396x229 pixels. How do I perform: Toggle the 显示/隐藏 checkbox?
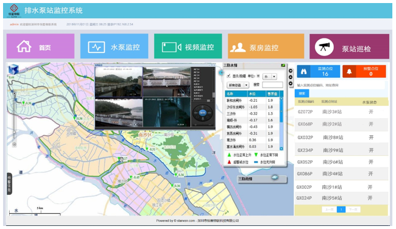[x=228, y=76]
